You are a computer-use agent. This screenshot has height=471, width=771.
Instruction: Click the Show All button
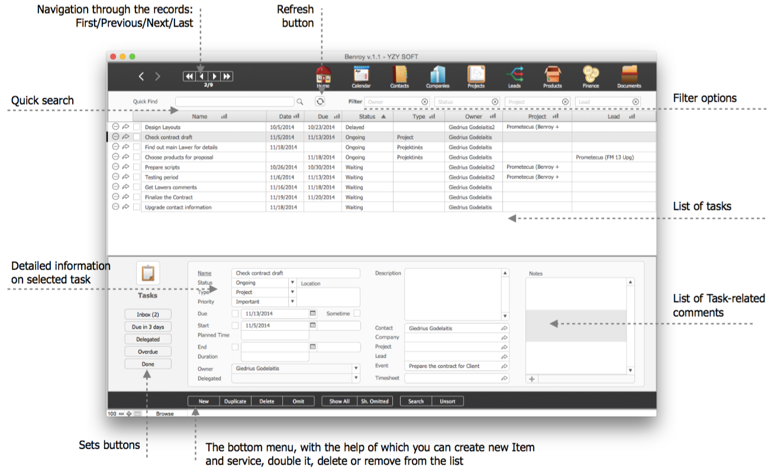pos(339,401)
